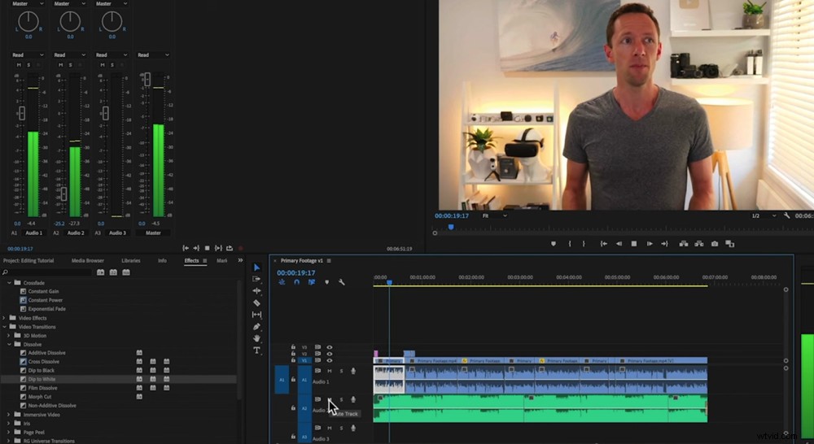
Task: Open Program Monitor wrench settings
Action: point(787,215)
